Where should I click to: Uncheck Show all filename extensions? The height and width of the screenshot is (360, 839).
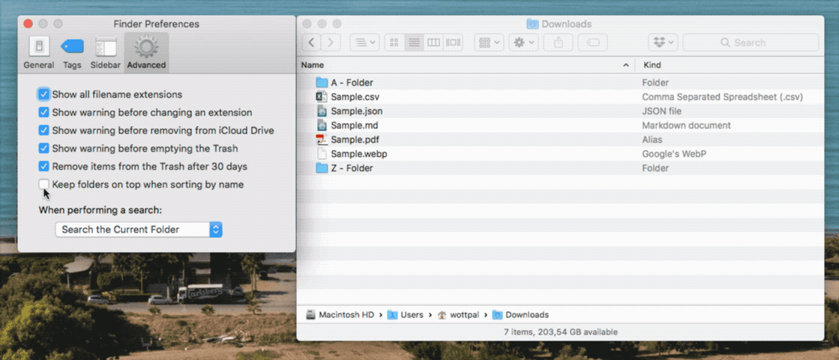44,94
